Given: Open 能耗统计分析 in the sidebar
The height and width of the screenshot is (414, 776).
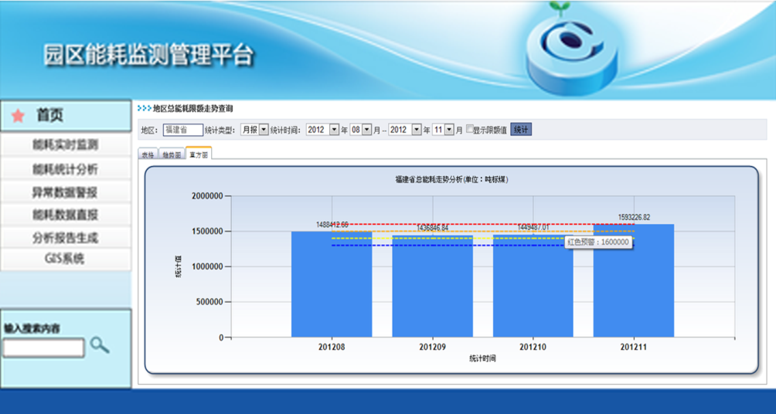Looking at the screenshot, I should (x=66, y=169).
